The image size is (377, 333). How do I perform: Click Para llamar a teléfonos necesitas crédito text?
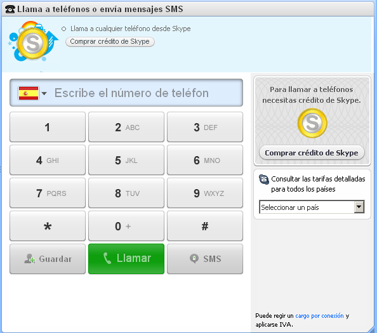[312, 95]
